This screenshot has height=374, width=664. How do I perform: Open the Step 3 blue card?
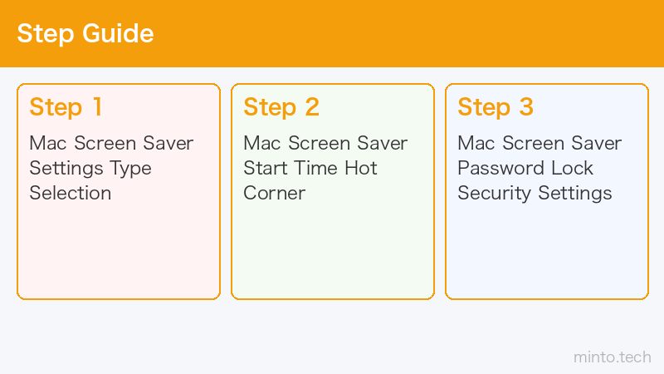(x=547, y=192)
